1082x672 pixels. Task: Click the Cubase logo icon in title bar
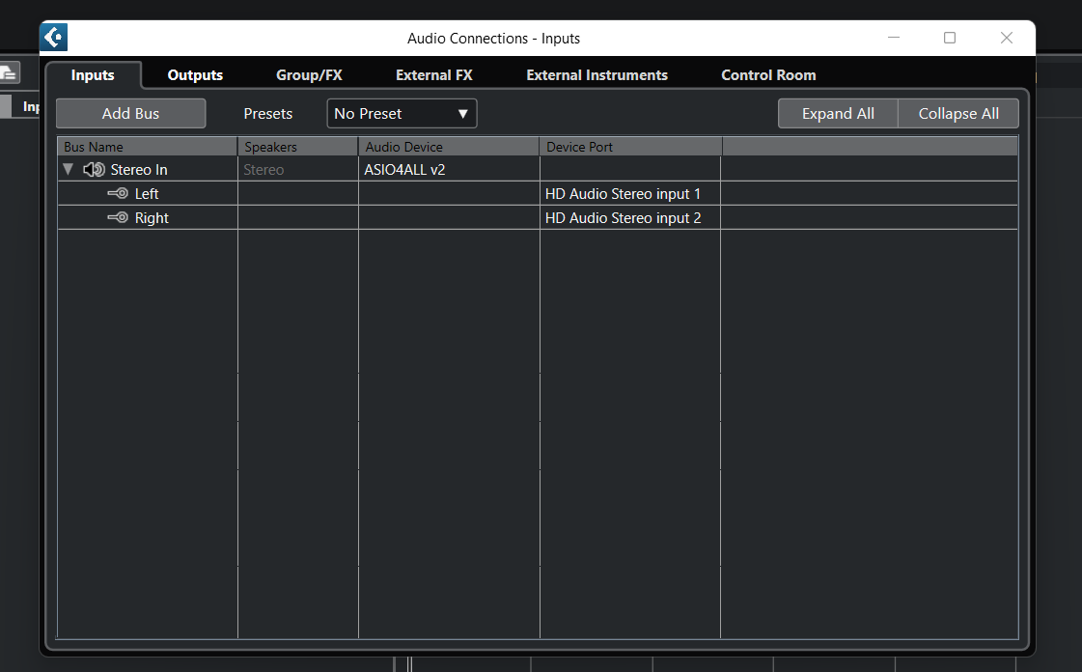click(x=54, y=38)
